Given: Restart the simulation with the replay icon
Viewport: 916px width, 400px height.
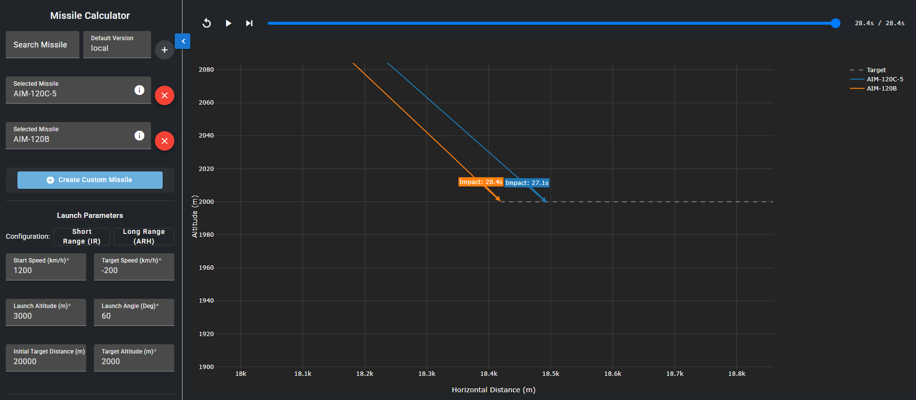Looking at the screenshot, I should (207, 23).
